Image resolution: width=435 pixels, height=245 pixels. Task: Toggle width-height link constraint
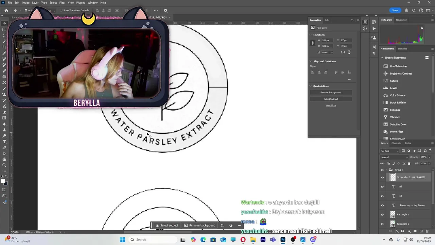tap(313, 43)
